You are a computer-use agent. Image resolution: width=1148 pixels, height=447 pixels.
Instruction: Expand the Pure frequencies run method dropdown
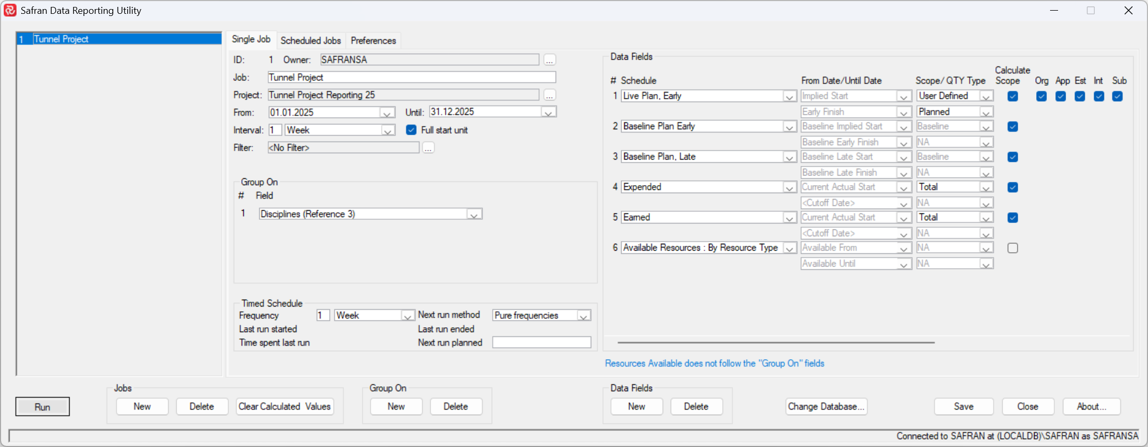[x=583, y=316]
